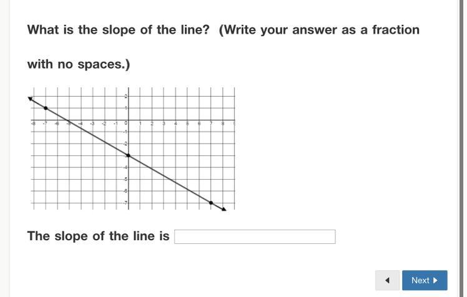This screenshot has height=297, width=467.
Task: Select the plotted point in the lower right
Action: click(x=211, y=203)
